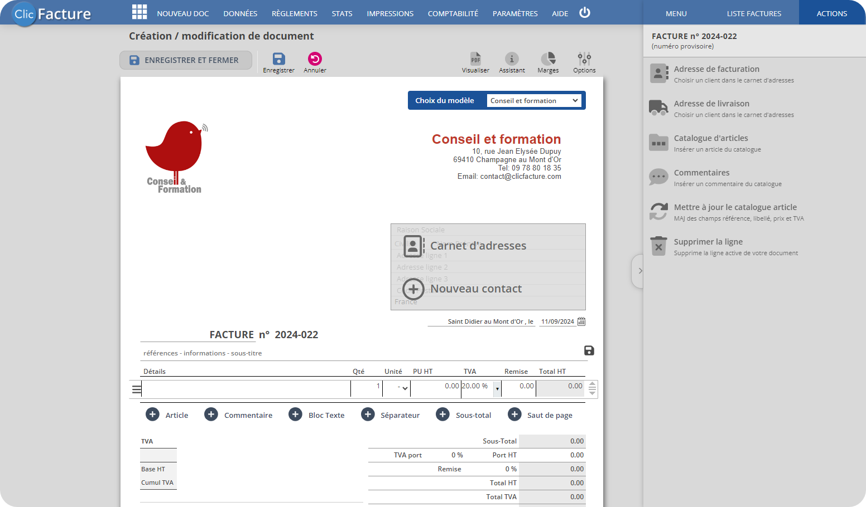Switch to the LISTE FACTURES tab
This screenshot has width=866, height=507.
click(x=754, y=13)
